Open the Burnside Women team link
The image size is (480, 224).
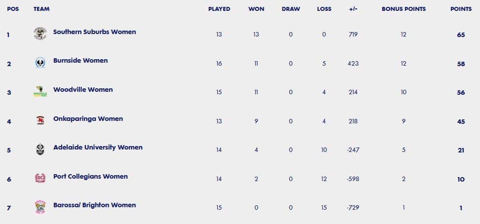(80, 61)
